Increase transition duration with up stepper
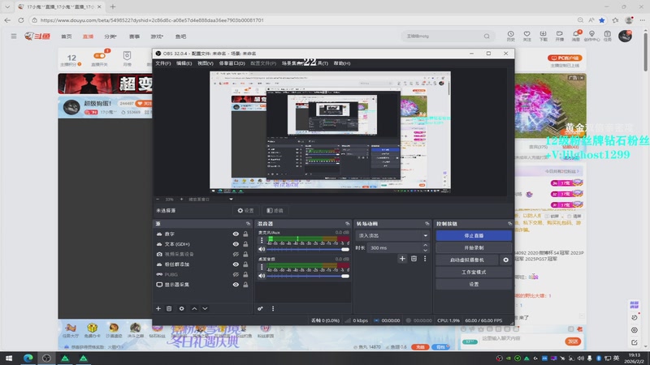The height and width of the screenshot is (365, 650). [x=425, y=246]
